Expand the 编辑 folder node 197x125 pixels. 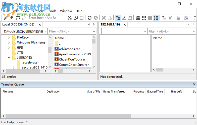[9, 47]
